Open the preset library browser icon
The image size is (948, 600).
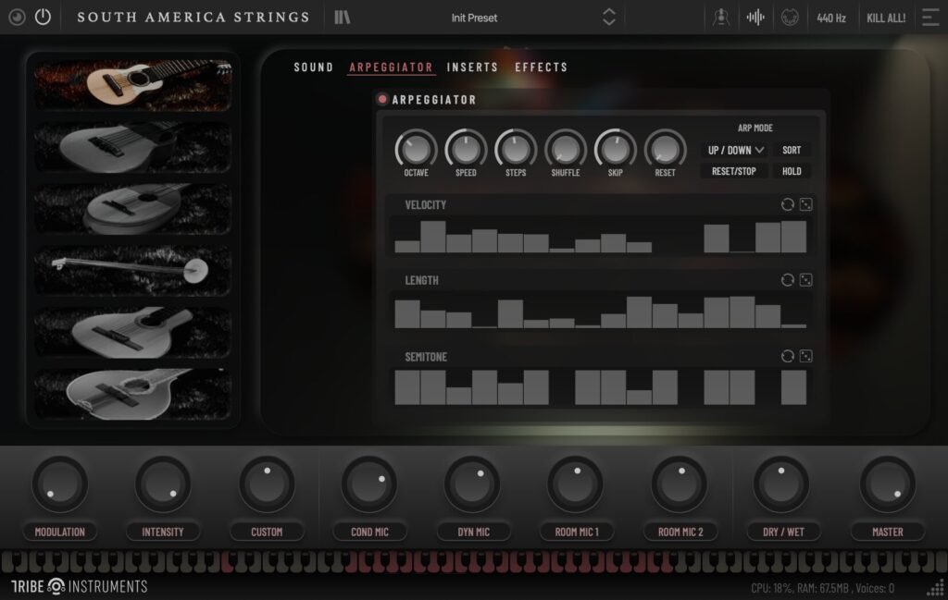click(x=343, y=17)
